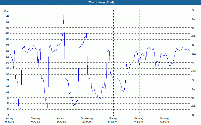Click the highest peak of the blue line
The width and height of the screenshot is (201, 125).
coord(64,13)
